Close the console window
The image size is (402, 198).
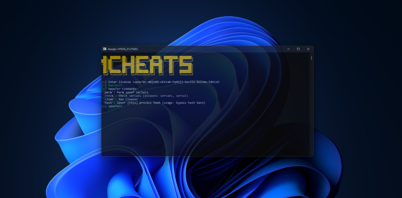click(x=308, y=49)
